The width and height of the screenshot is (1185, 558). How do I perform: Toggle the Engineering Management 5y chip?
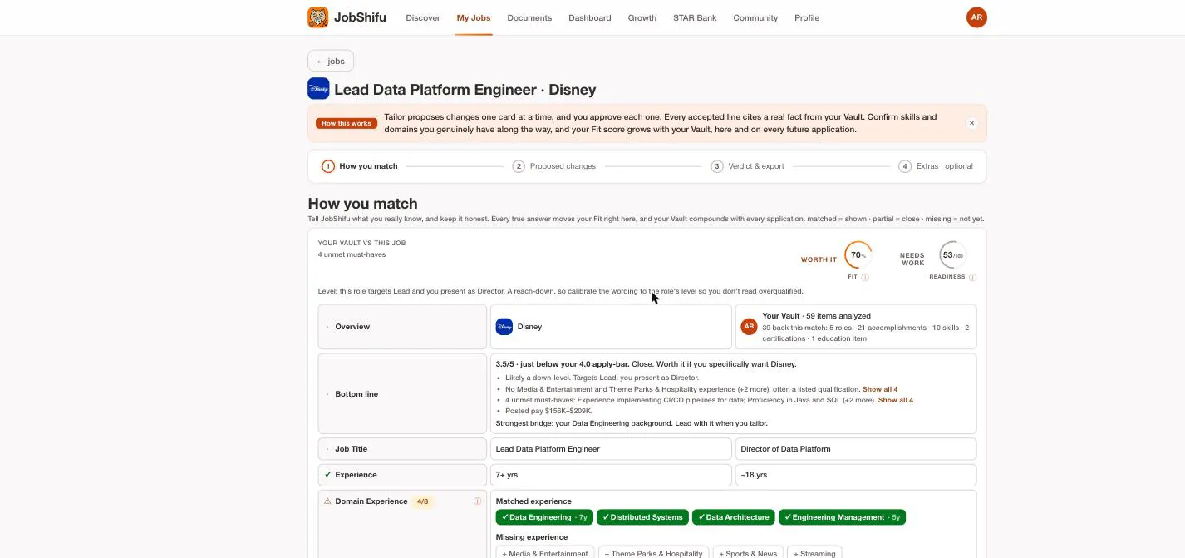point(842,517)
